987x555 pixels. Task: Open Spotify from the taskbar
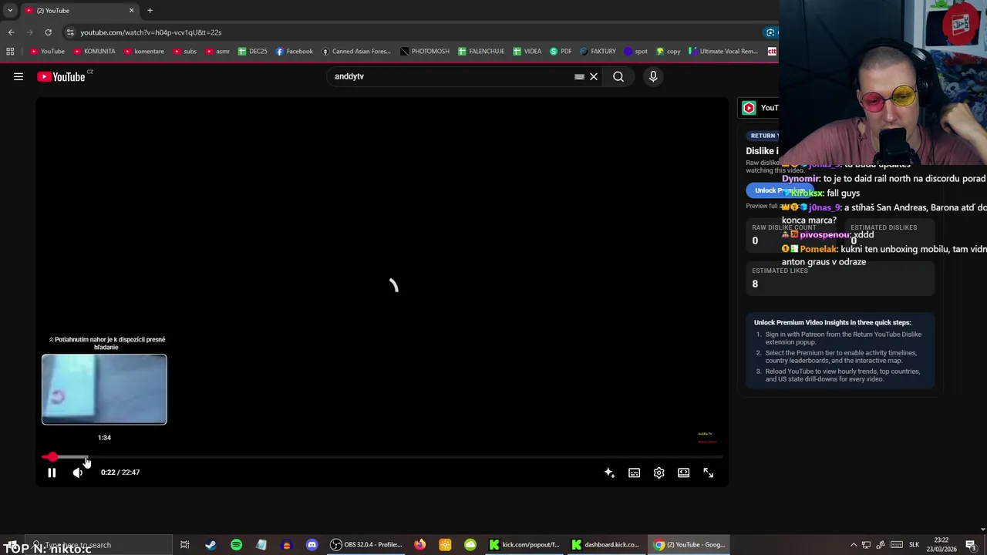(x=236, y=545)
